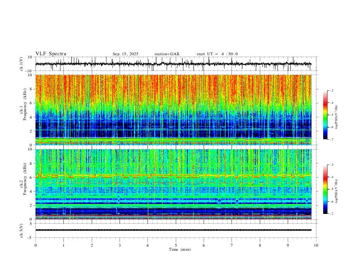
Task: Click the ch.1 voltage waveform trace
Action: coord(173,64)
